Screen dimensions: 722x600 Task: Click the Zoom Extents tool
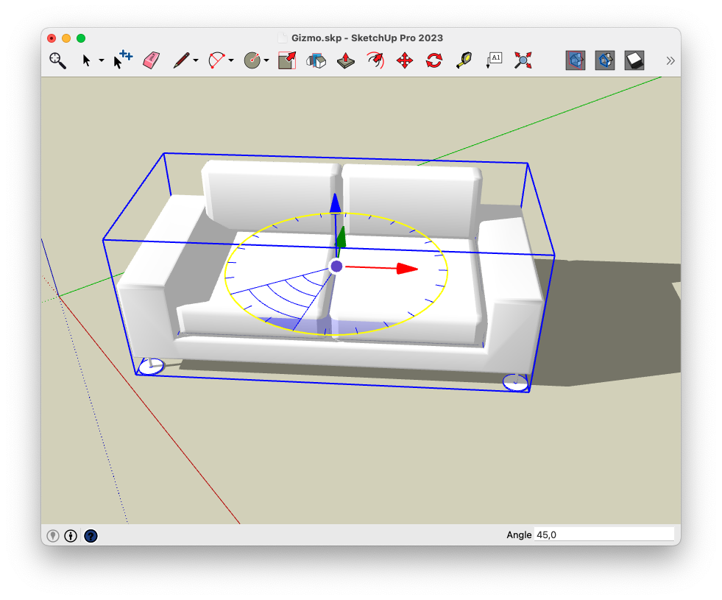pyautogui.click(x=523, y=60)
